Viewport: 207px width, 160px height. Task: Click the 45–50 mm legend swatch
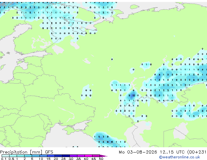(x=96, y=156)
